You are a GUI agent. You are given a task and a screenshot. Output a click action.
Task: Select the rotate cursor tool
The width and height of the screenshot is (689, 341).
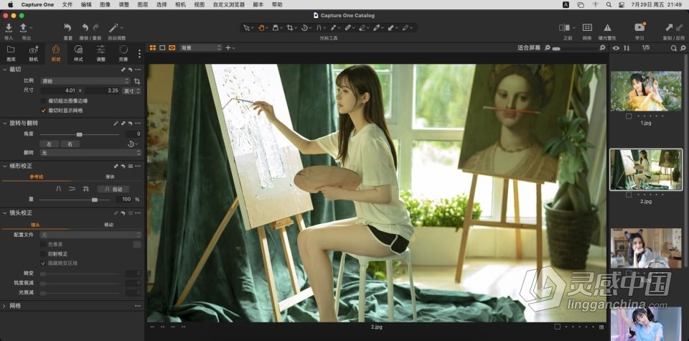(304, 28)
